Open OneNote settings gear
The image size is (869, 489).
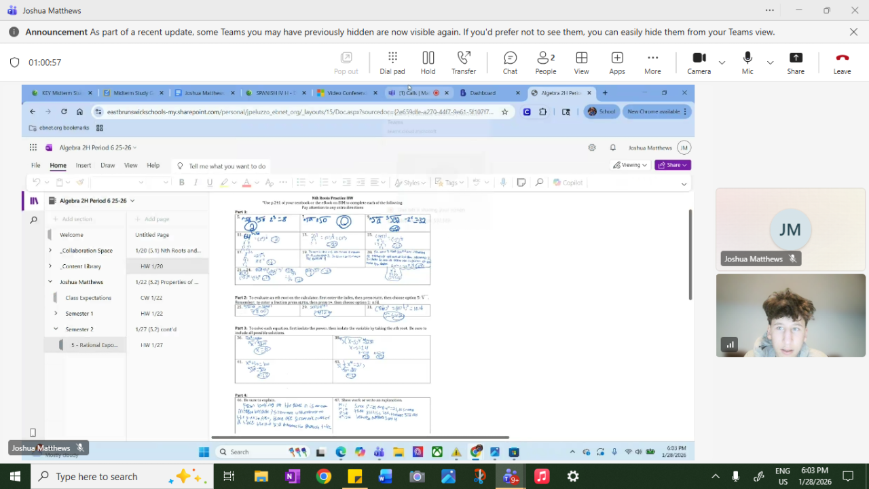592,147
